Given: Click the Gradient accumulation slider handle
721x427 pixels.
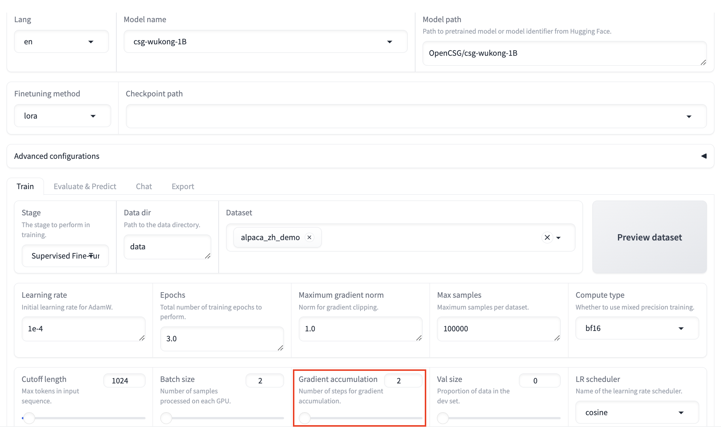Looking at the screenshot, I should point(305,418).
